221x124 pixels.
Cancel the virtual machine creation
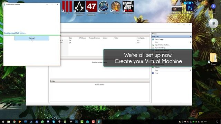click(32, 38)
